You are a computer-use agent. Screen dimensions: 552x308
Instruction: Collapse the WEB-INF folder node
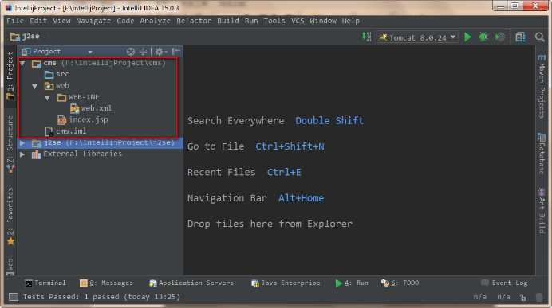[x=48, y=98]
